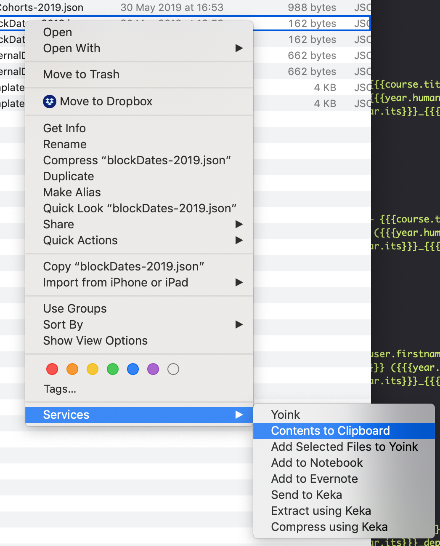Click the 988 bytes size cell
This screenshot has width=440, height=546.
click(312, 8)
